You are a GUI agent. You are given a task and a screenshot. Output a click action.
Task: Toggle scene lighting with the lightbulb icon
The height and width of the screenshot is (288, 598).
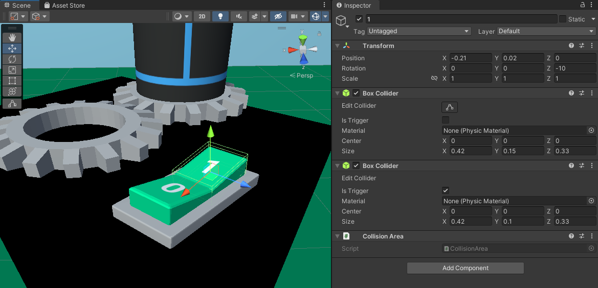click(220, 16)
